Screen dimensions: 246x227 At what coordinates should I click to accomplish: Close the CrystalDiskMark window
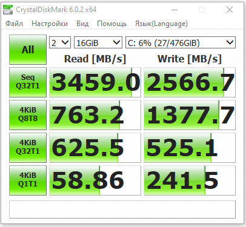click(x=230, y=10)
